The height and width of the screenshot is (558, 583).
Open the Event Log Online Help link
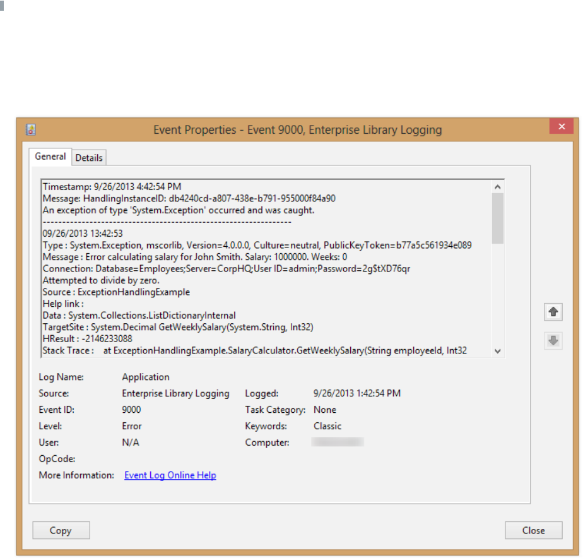[x=170, y=475]
